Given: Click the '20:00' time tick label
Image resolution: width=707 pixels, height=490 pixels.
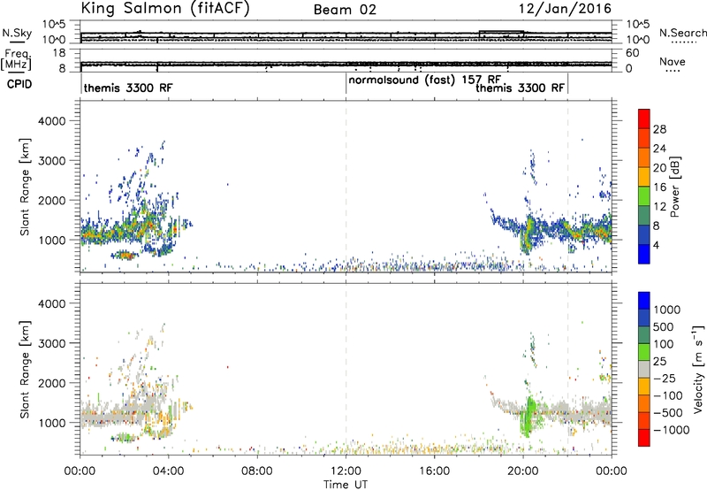Looking at the screenshot, I should (523, 471).
